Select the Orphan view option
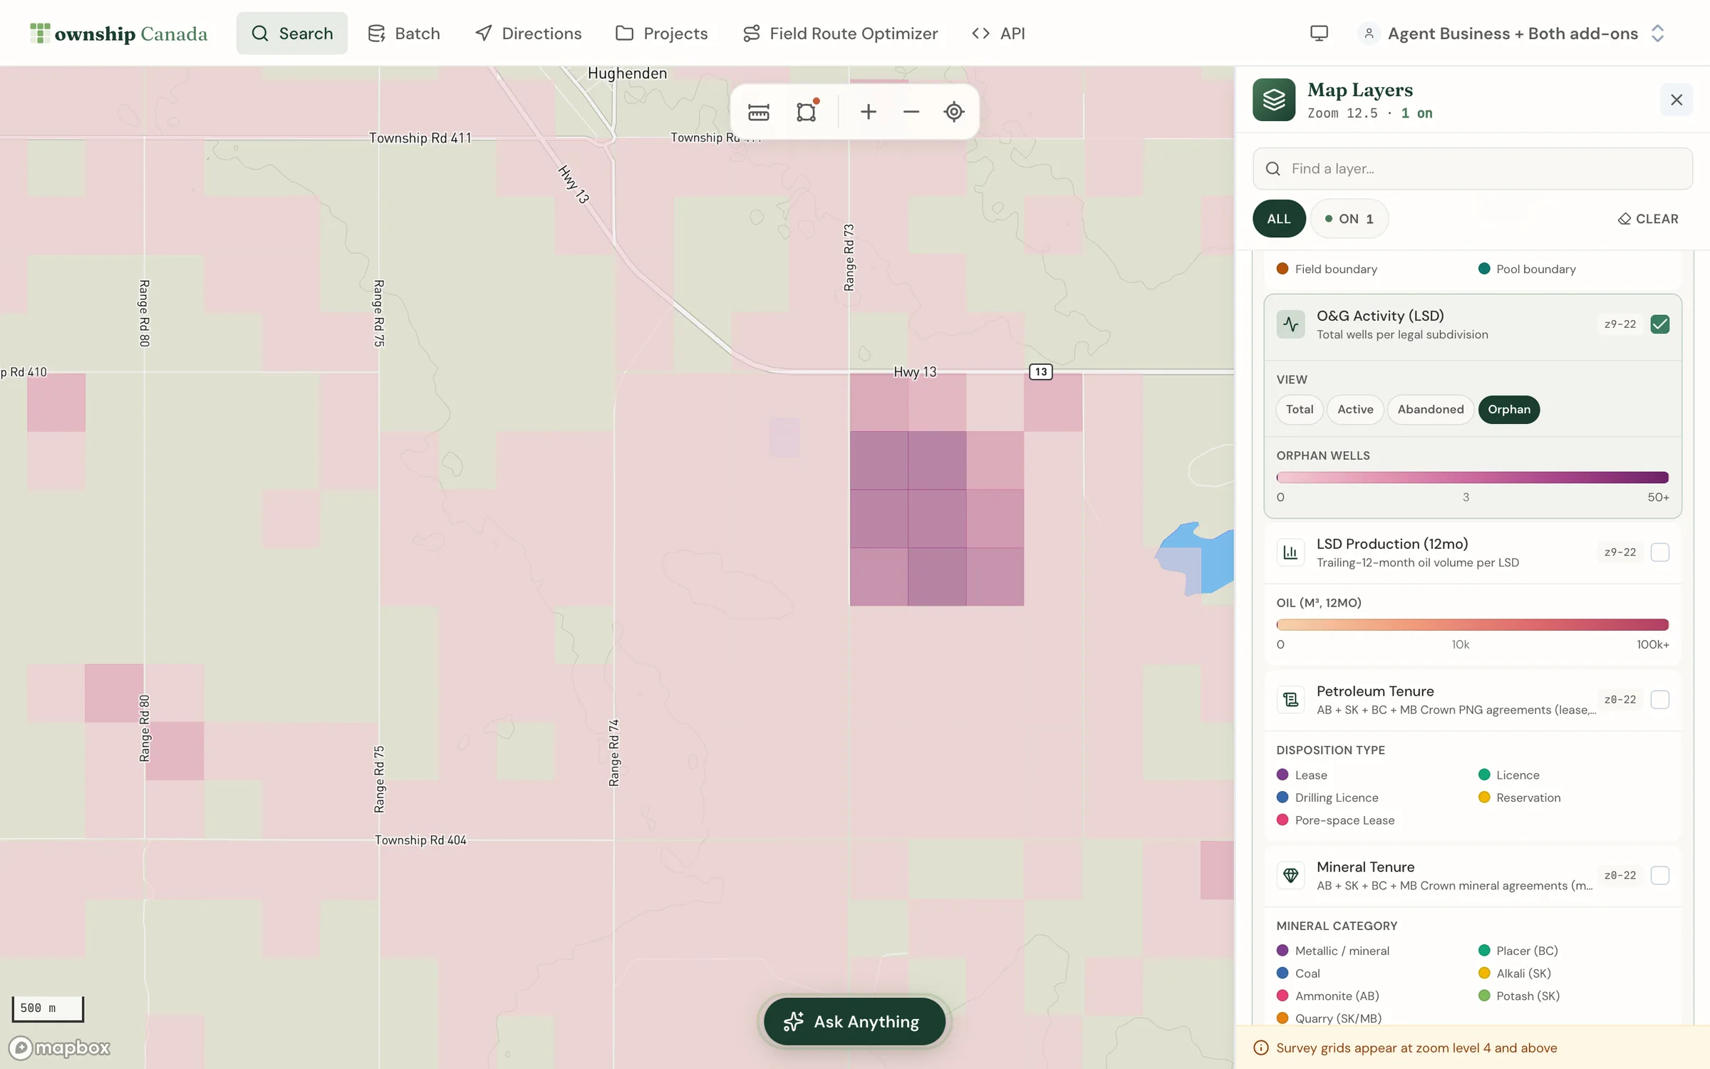The image size is (1710, 1069). [1508, 410]
